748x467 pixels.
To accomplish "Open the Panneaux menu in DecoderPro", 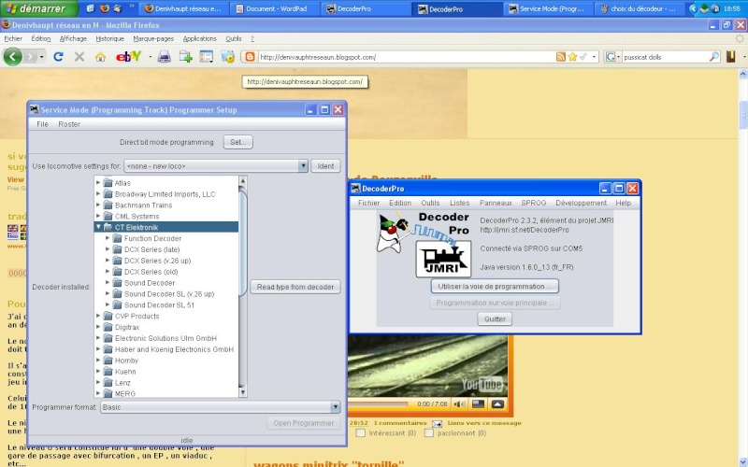I will tap(496, 203).
